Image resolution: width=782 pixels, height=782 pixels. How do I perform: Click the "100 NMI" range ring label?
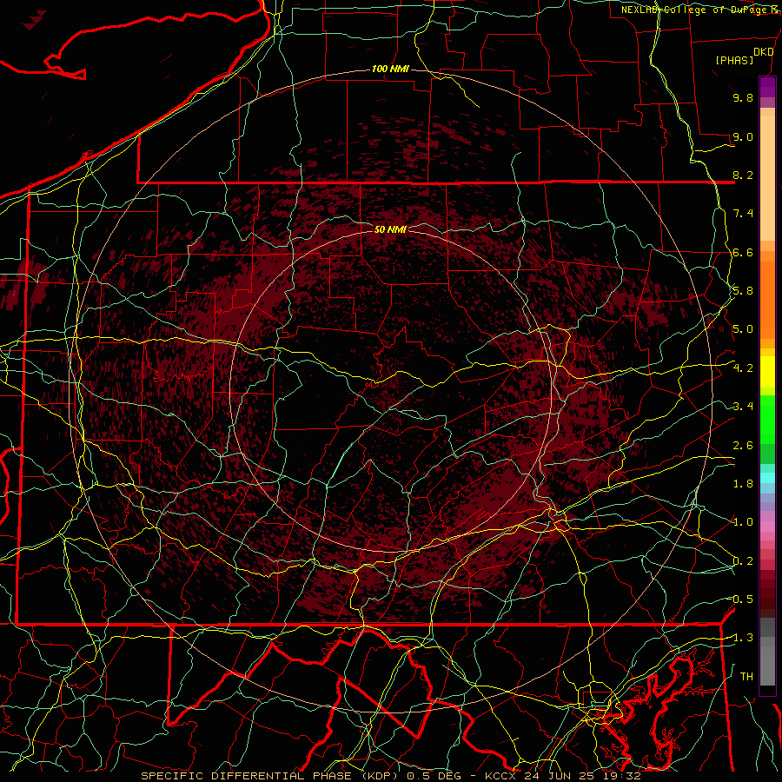390,69
